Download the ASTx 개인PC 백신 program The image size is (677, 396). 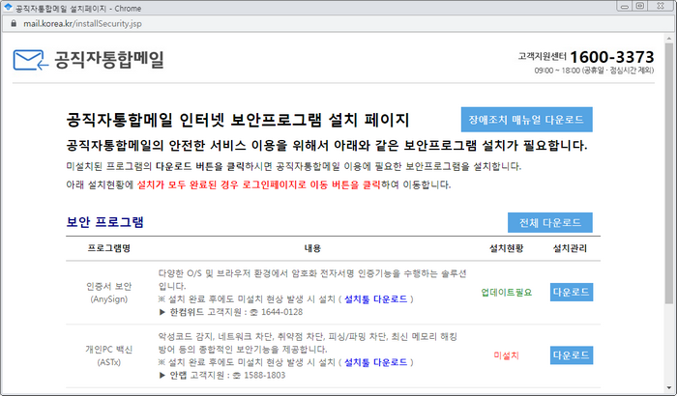coord(572,355)
